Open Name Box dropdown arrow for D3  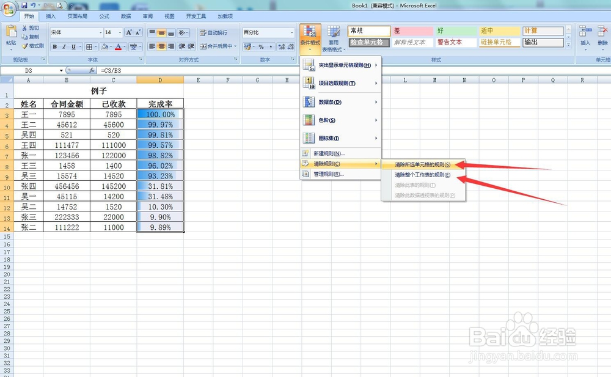click(61, 70)
